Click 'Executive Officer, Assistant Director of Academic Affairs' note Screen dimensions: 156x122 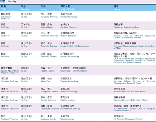[134, 47]
